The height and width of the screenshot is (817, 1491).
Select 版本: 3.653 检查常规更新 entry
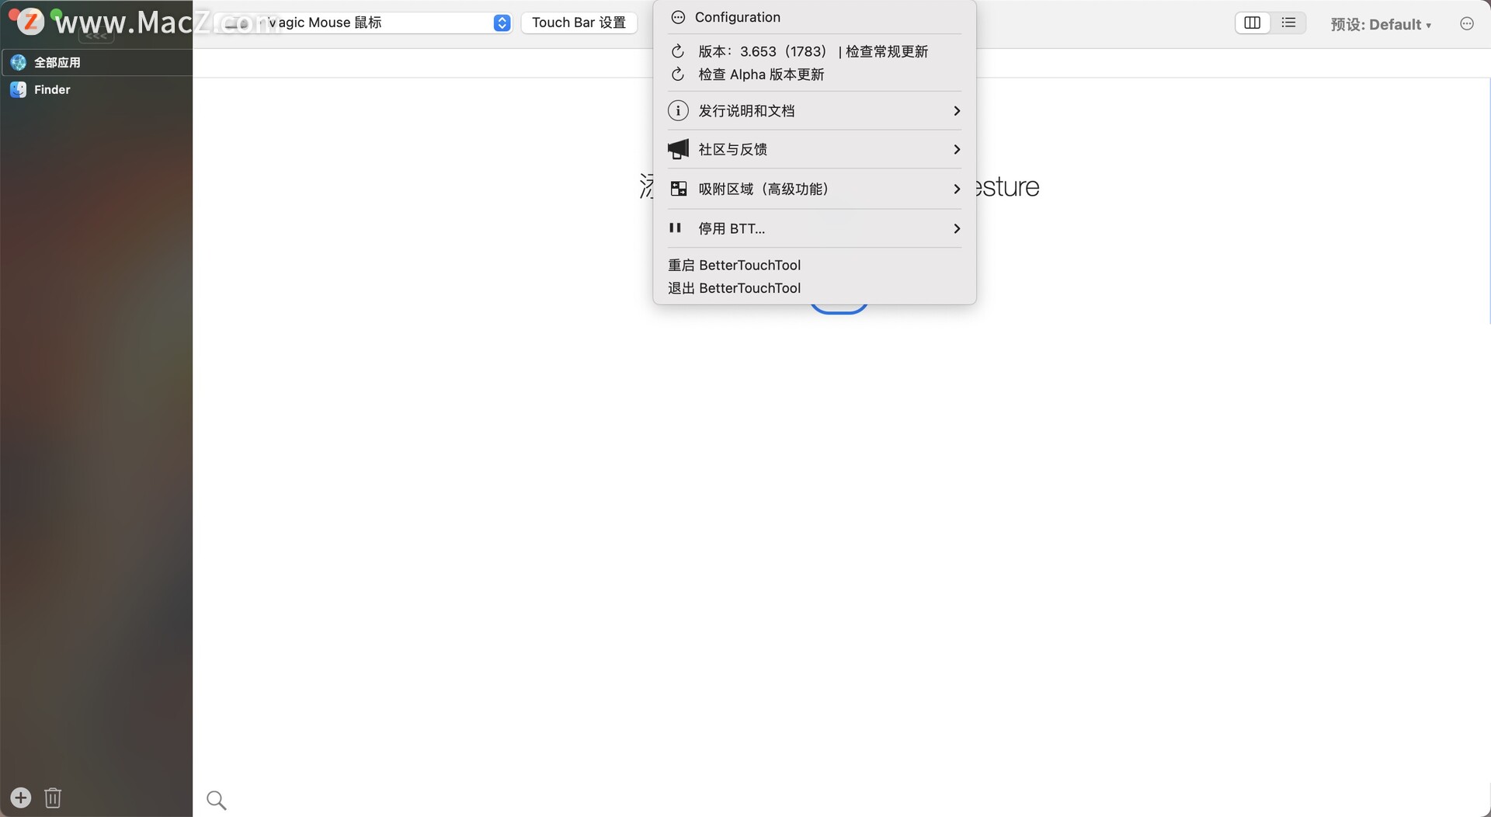(815, 51)
